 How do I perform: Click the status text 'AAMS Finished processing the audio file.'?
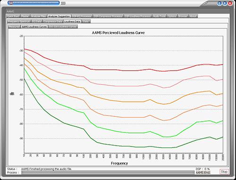click(46, 169)
